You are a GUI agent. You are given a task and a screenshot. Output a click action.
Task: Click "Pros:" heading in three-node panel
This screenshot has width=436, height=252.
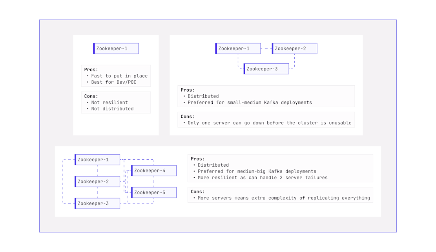188,90
